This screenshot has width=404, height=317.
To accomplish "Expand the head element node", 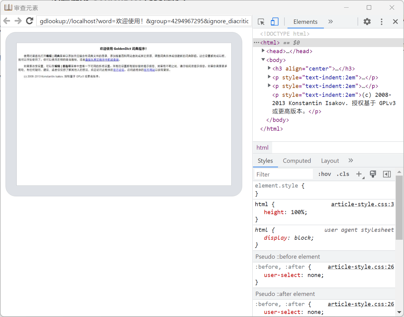I will (x=263, y=51).
